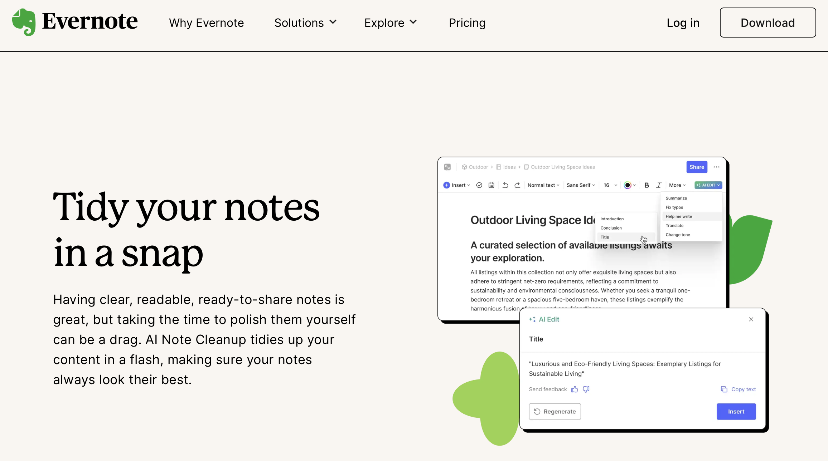The width and height of the screenshot is (828, 461).
Task: Click the Outdoor Living Space Ideas note title
Action: 533,220
